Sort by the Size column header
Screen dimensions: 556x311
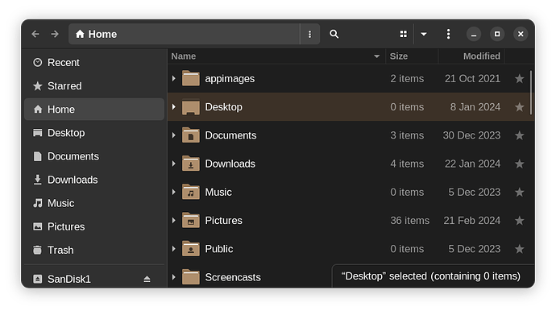pos(412,56)
